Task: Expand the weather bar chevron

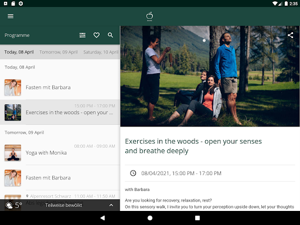Action: [x=111, y=205]
